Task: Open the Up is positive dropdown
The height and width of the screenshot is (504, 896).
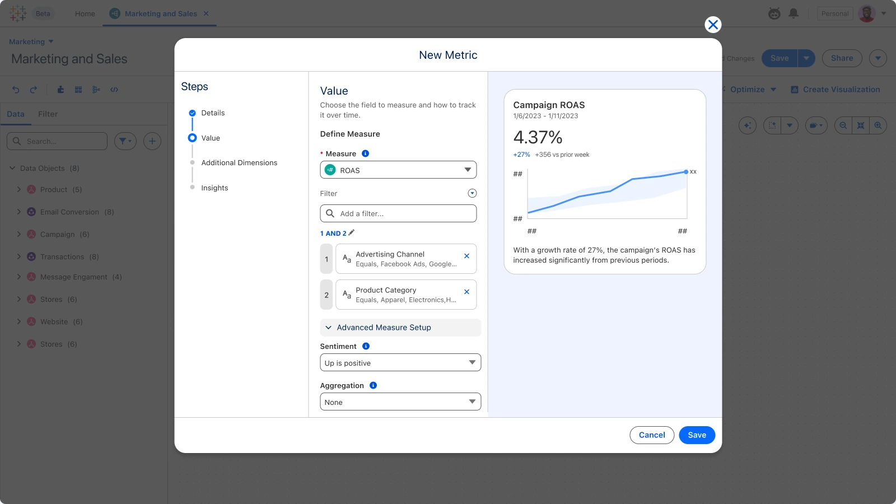Action: tap(400, 363)
